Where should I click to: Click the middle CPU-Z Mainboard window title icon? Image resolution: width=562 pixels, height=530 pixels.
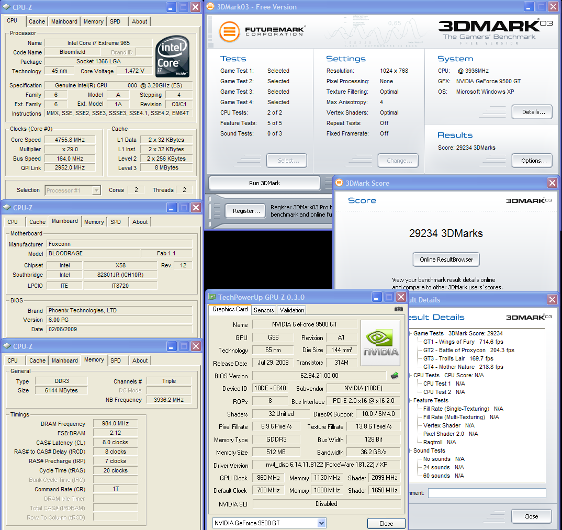point(7,207)
